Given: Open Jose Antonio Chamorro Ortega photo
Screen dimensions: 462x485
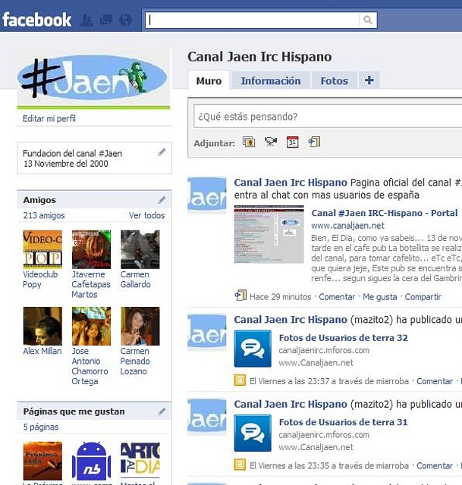Looking at the screenshot, I should [91, 326].
